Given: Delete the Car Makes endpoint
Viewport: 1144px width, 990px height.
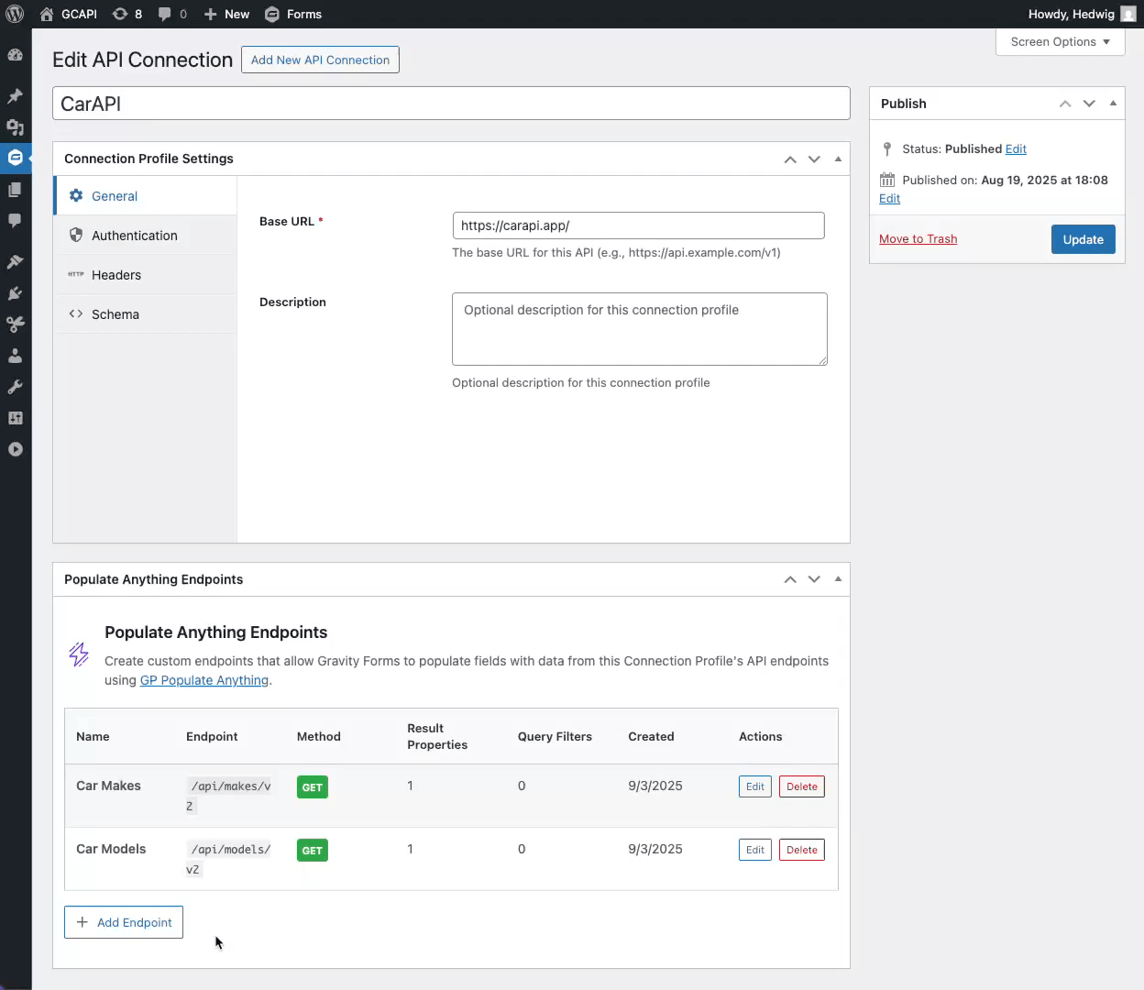Looking at the screenshot, I should point(801,786).
